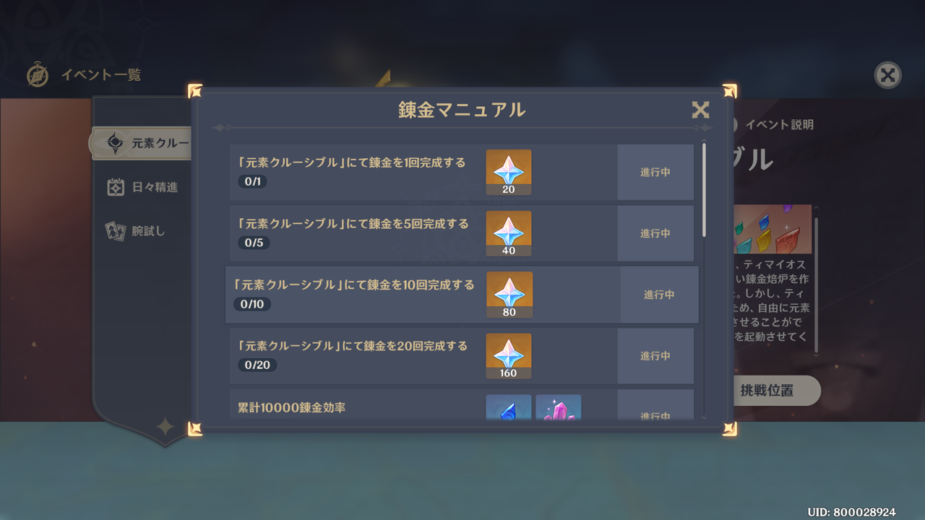
Task: Click the 20 primogem reward icon
Action: 509,172
